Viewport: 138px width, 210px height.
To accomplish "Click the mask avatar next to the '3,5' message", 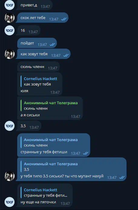I will pos(9,126).
